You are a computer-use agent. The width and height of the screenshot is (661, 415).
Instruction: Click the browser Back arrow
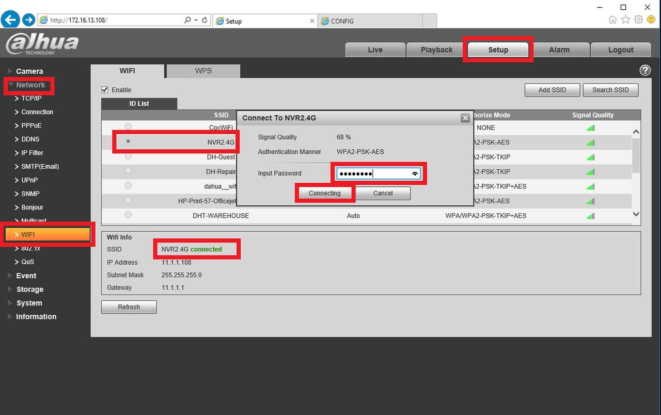tap(10, 20)
